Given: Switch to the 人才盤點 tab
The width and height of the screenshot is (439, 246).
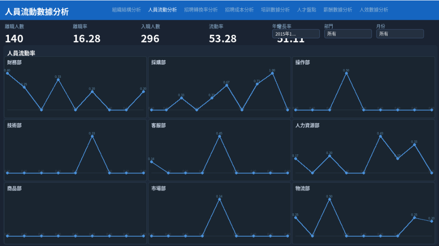Looking at the screenshot, I should pos(306,10).
